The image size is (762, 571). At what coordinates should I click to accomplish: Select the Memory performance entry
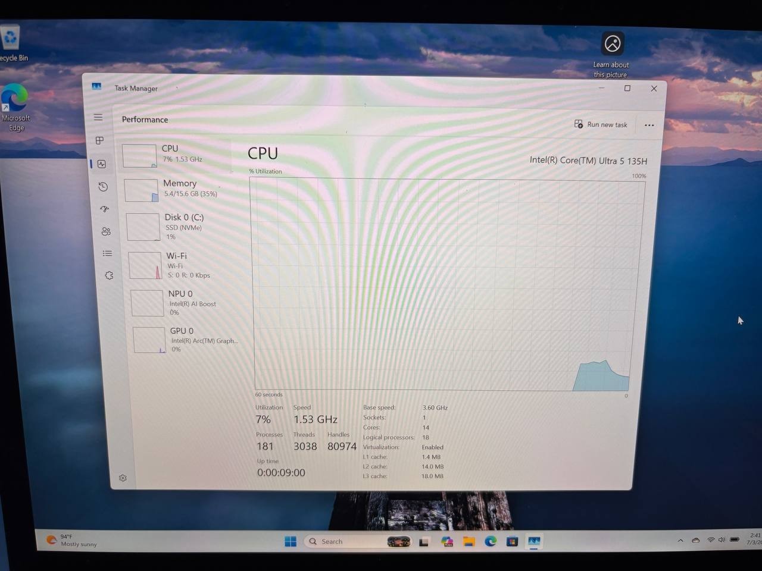coord(178,190)
